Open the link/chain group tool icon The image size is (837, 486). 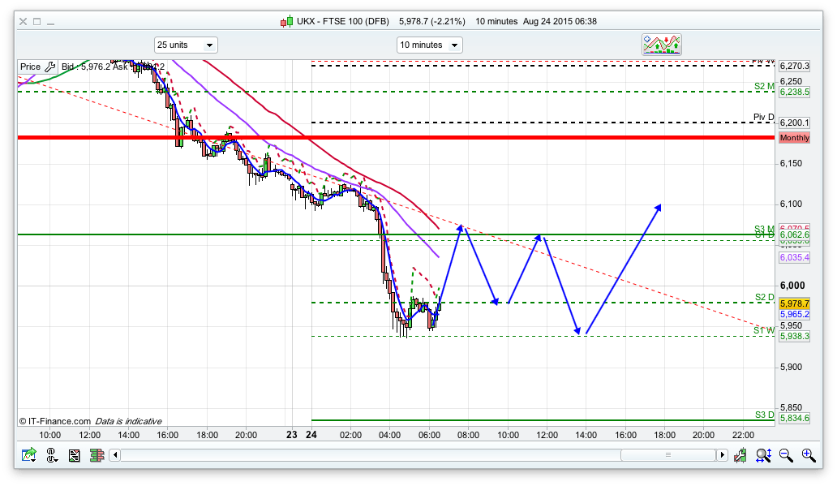click(x=53, y=456)
